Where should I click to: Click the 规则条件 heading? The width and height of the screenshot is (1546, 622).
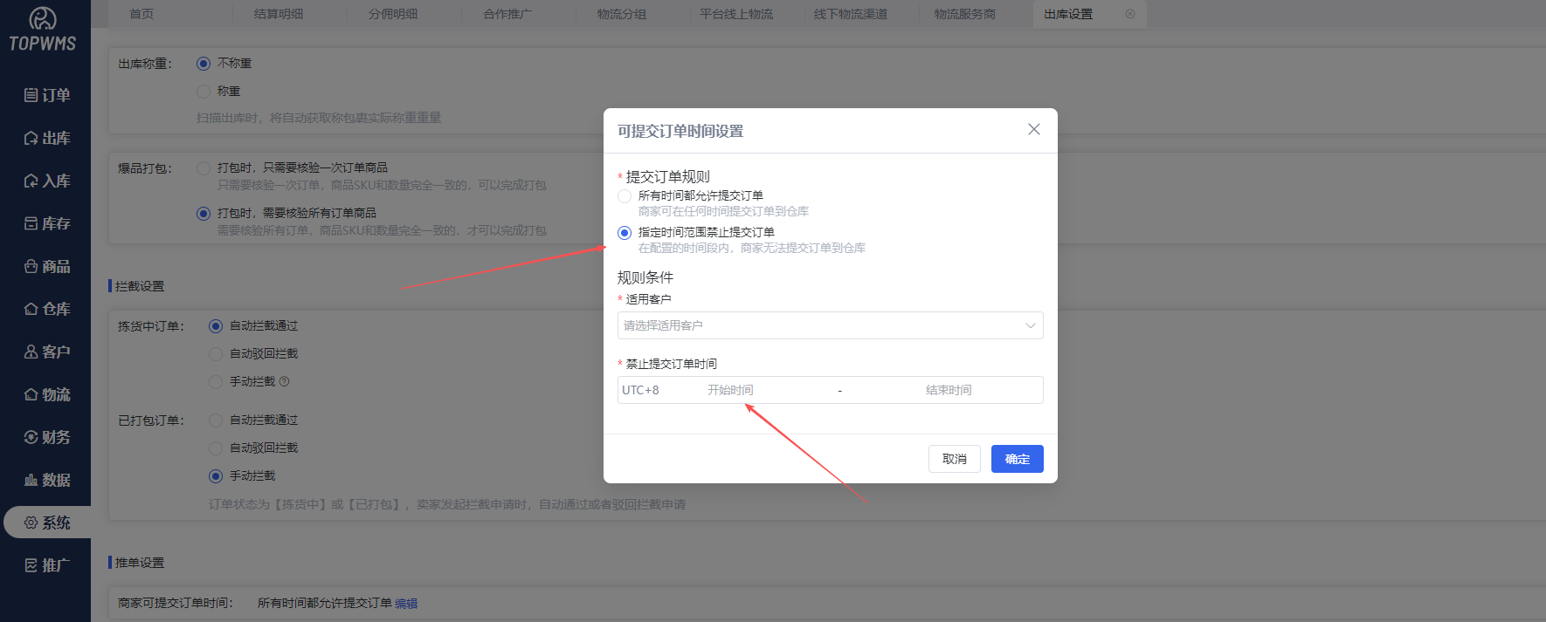pos(645,277)
